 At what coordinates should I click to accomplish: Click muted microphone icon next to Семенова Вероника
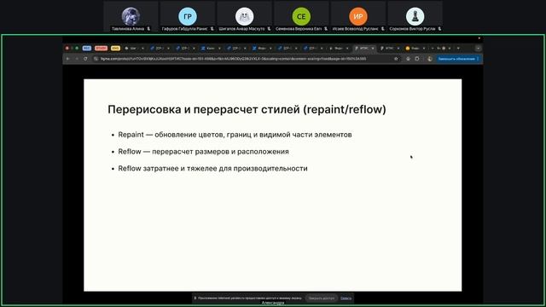326,29
